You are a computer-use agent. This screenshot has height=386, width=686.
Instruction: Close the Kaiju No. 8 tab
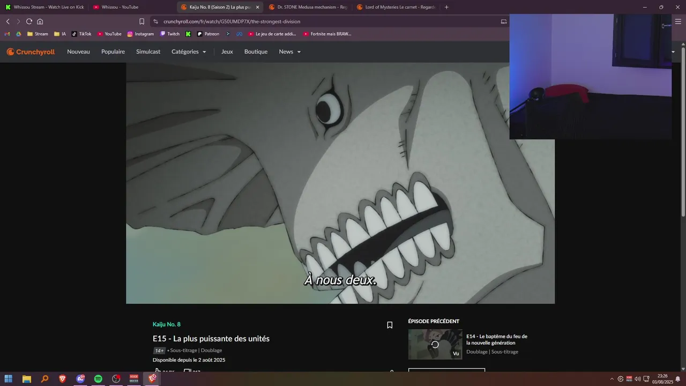[x=257, y=7]
